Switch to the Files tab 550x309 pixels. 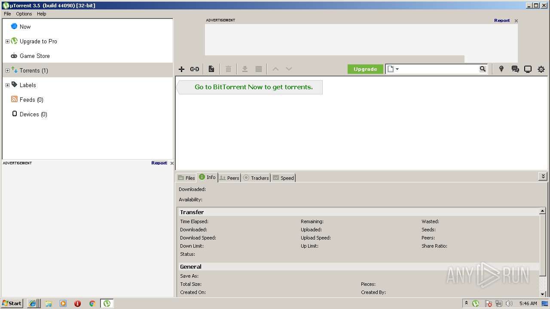(186, 178)
